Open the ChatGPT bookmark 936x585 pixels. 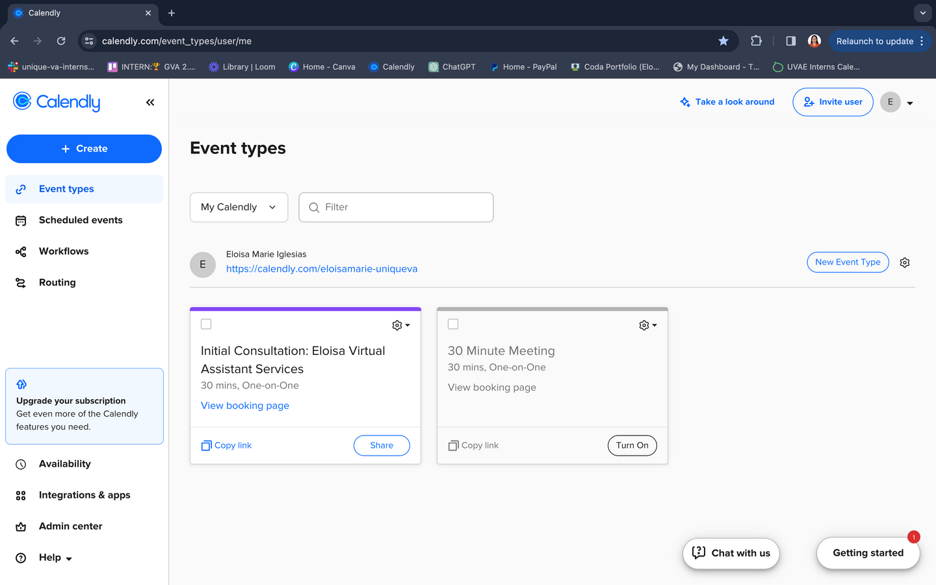[452, 67]
